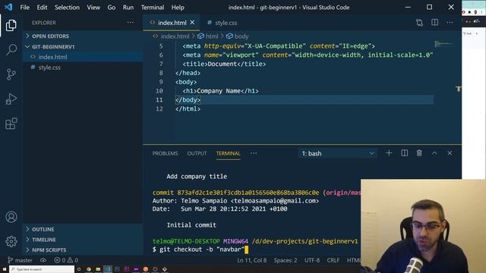The image size is (486, 273).
Task: Collapse the GIT-BEGINNERV1 folder section
Action: [83, 47]
